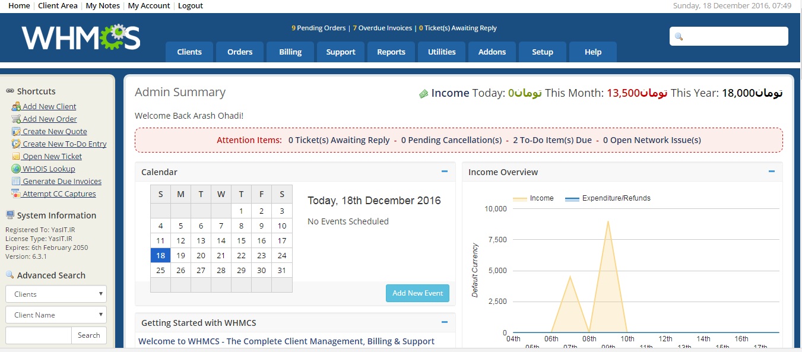
Task: Click the Generate Due Invoices link
Action: click(62, 182)
